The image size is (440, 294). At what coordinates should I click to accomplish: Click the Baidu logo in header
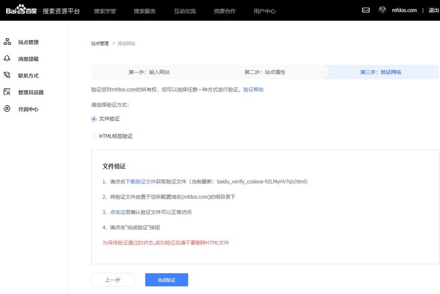pyautogui.click(x=21, y=10)
